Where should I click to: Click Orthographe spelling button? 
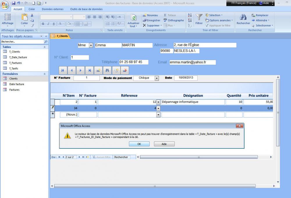pyautogui.click(x=173, y=20)
